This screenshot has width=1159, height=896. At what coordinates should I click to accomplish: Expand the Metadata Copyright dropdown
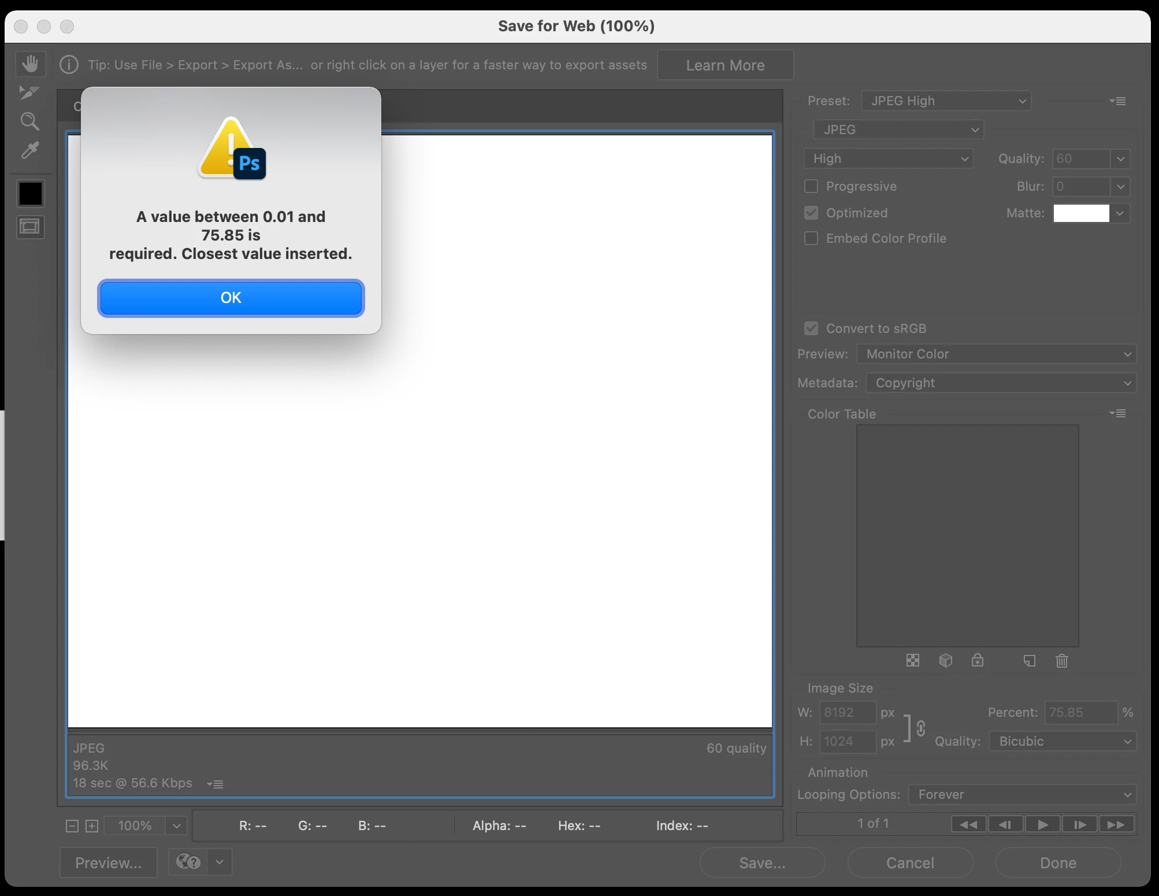[1001, 383]
